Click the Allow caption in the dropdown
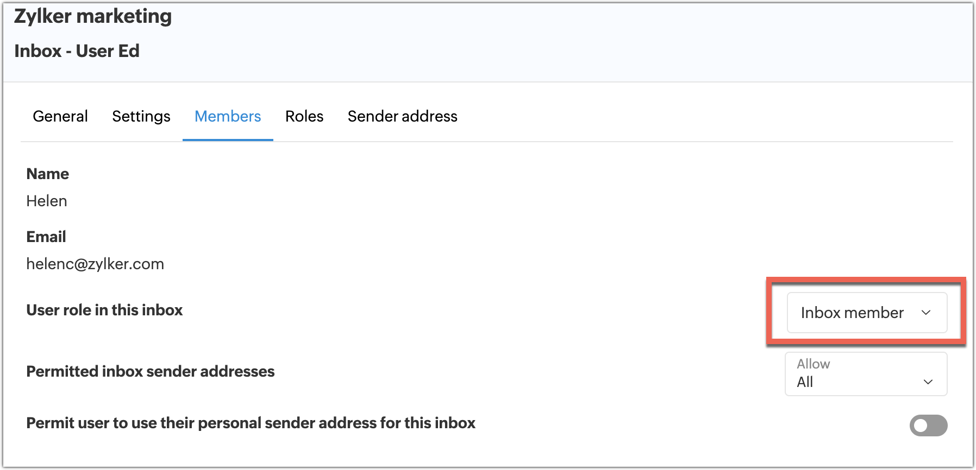Viewport: 976px width, 470px height. 813,364
